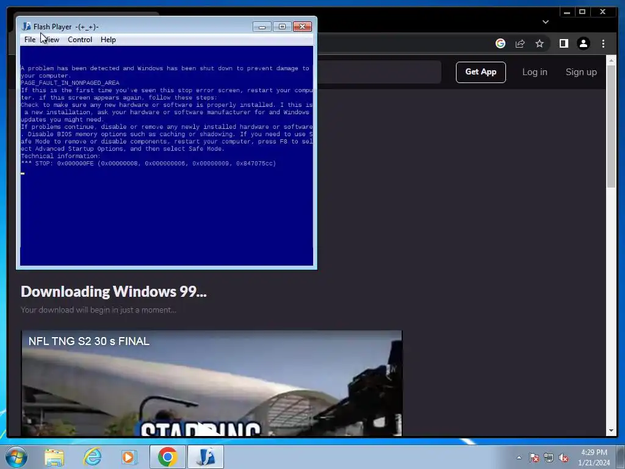The width and height of the screenshot is (625, 469).
Task: Click the PAGE_FAULT_IN_NONPAGED_AREA error text
Action: (x=70, y=83)
